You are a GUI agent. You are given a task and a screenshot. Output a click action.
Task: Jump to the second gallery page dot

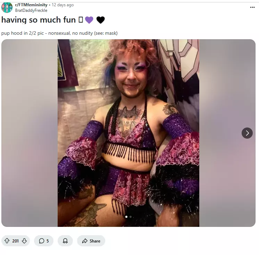[131, 217]
